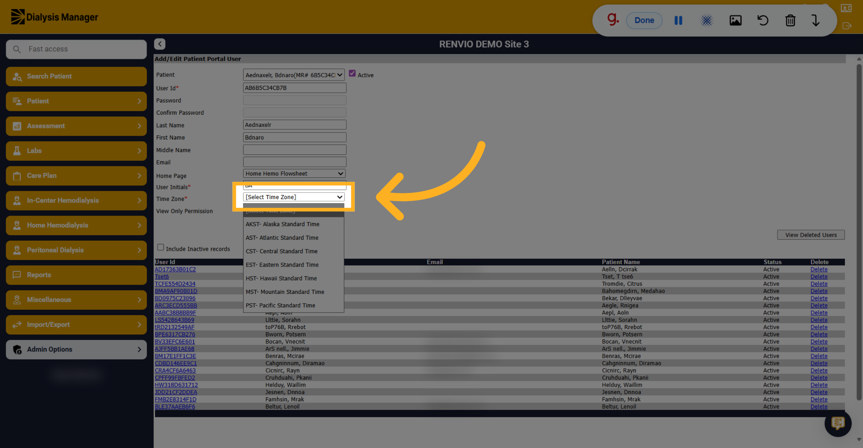This screenshot has width=863, height=448.
Task: Open Peritoneal Dialysis menu
Action: pos(76,250)
